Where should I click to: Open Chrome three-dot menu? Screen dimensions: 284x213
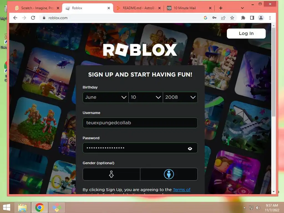click(x=270, y=18)
